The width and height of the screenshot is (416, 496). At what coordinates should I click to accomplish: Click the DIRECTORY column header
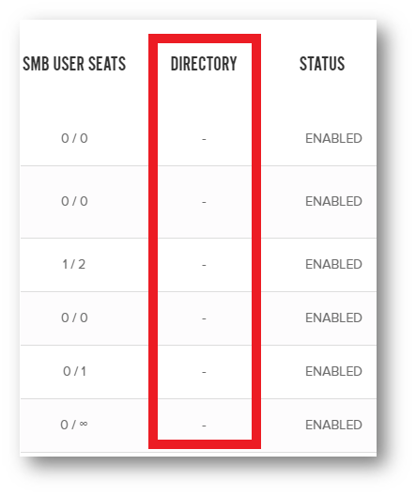coord(204,64)
